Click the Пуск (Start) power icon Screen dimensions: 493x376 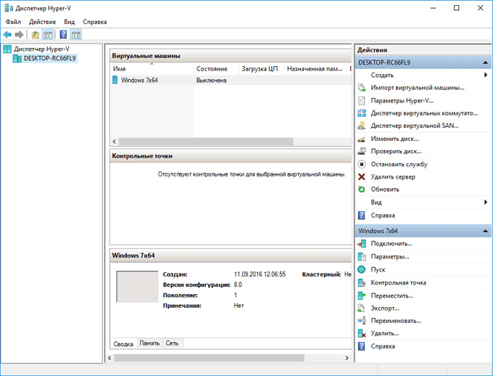point(362,269)
